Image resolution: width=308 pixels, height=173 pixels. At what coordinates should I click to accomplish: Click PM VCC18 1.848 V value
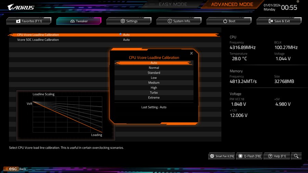239,104
